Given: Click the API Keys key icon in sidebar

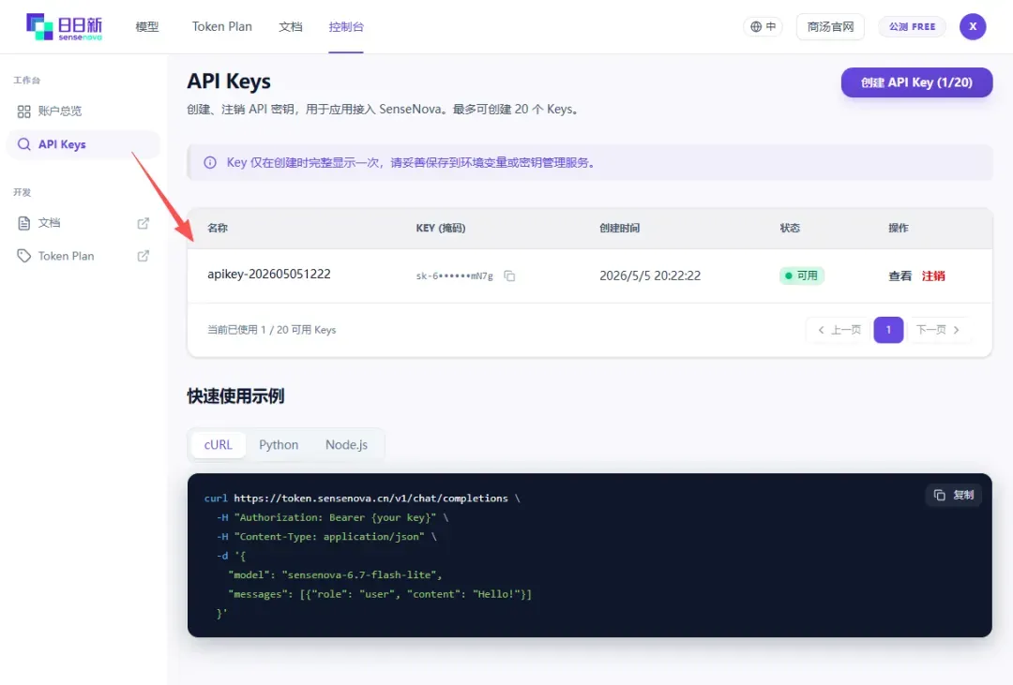Looking at the screenshot, I should [x=23, y=144].
